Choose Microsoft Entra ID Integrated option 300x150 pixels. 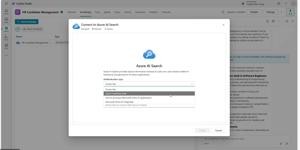point(149,102)
